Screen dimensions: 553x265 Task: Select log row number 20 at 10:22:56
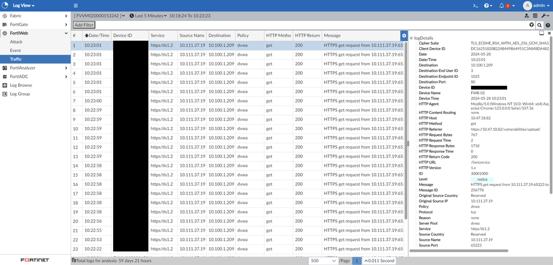pyautogui.click(x=238, y=221)
